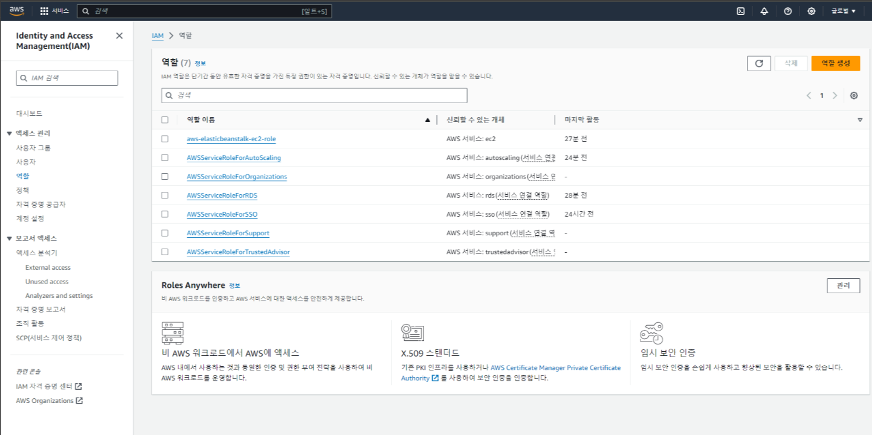Launch the CloudShell terminal icon
872x435 pixels.
(740, 11)
